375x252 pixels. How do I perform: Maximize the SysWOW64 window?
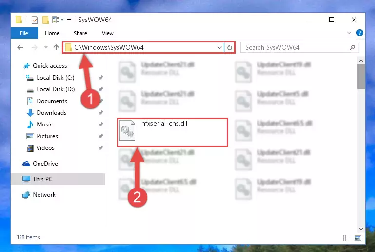[x=332, y=20]
